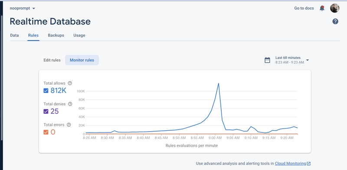Click the 8:23 AM - 9:23 AM range text
Screen dimensions: 347x170
(x=290, y=62)
